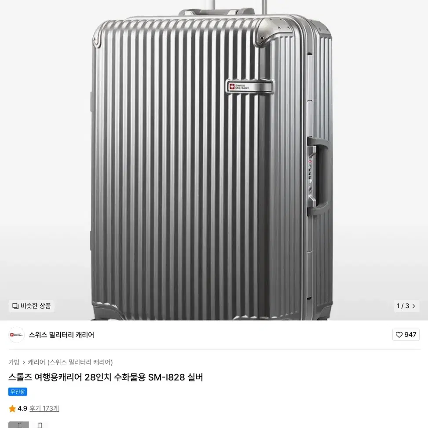Viewport: 428px width, 428px height.
Task: Click the Swiss Military logo plate on suitcase
Action: coord(250,87)
